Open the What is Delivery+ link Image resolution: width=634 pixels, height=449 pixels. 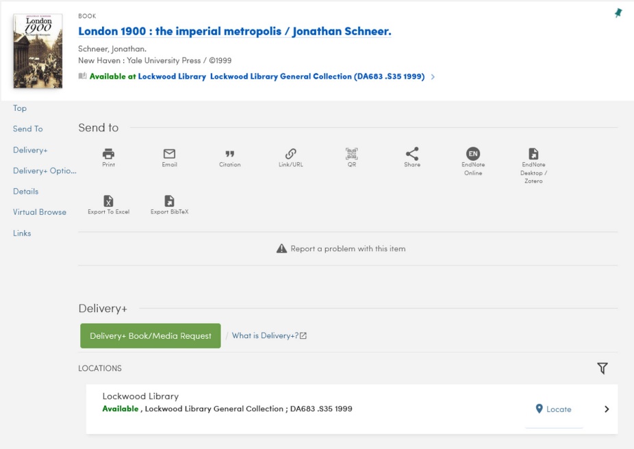point(268,336)
